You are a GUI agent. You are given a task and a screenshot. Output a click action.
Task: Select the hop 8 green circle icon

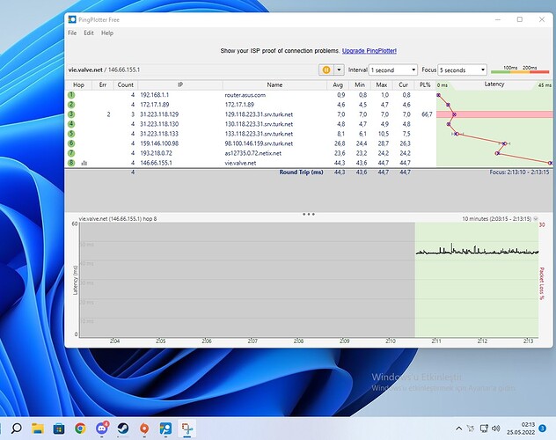71,163
